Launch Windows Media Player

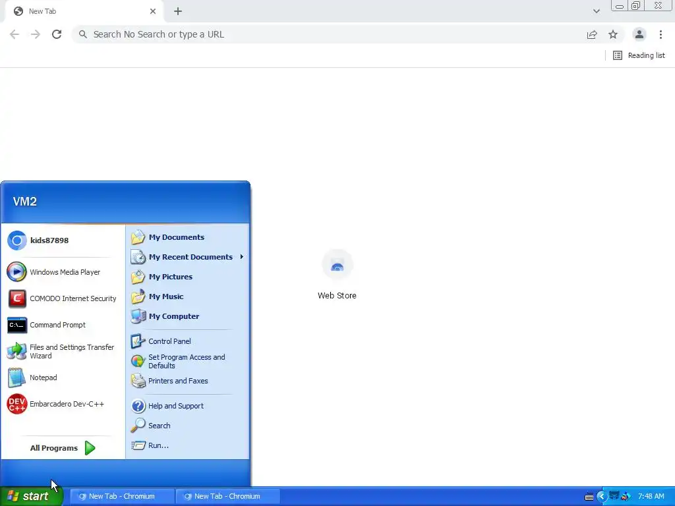pos(62,272)
